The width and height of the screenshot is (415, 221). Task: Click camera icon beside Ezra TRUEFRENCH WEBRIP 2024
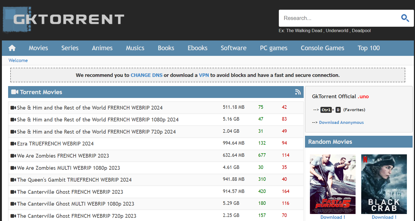pos(13,144)
